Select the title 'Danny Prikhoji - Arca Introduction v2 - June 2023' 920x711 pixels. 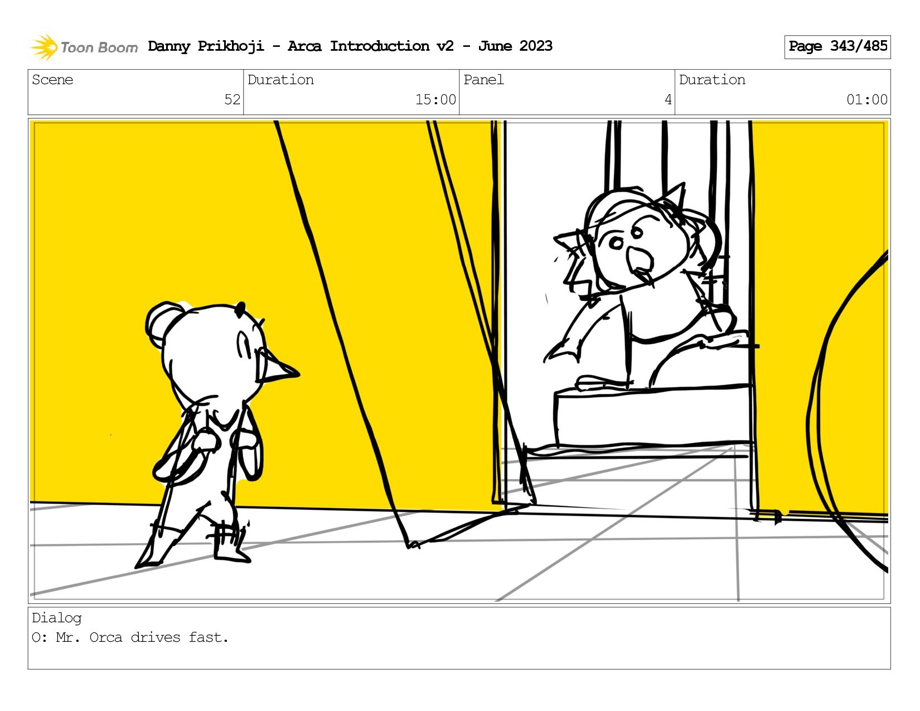(x=350, y=46)
